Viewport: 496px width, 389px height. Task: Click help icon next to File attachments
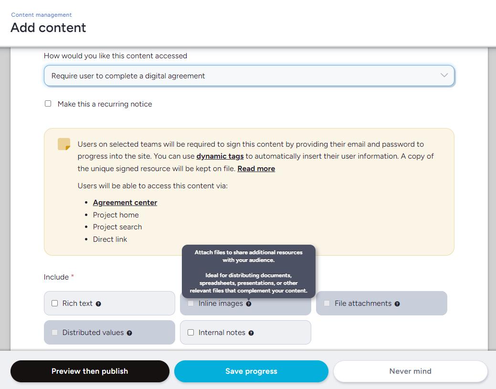[397, 304]
